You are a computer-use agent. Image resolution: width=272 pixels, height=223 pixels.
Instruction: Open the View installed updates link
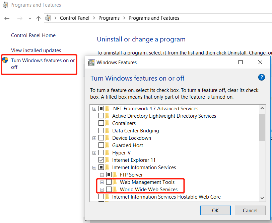[36, 50]
